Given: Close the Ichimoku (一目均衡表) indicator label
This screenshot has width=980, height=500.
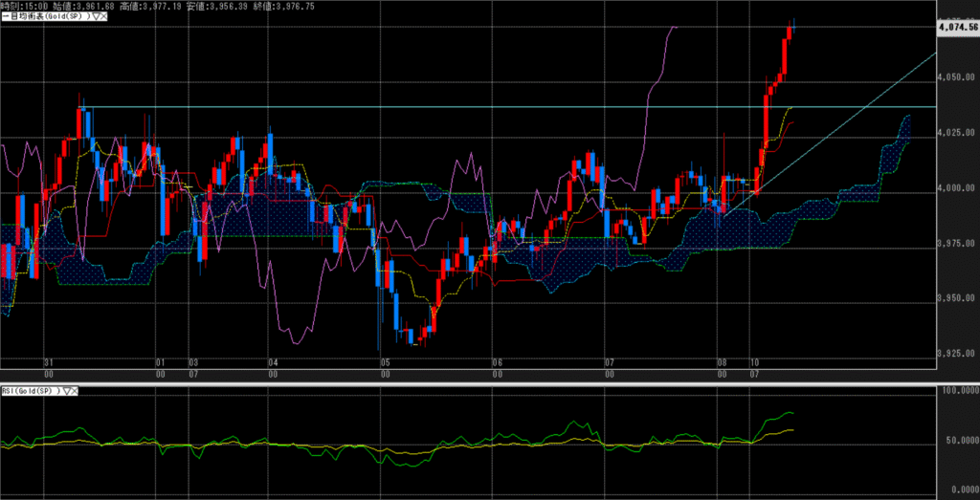Looking at the screenshot, I should click(101, 17).
